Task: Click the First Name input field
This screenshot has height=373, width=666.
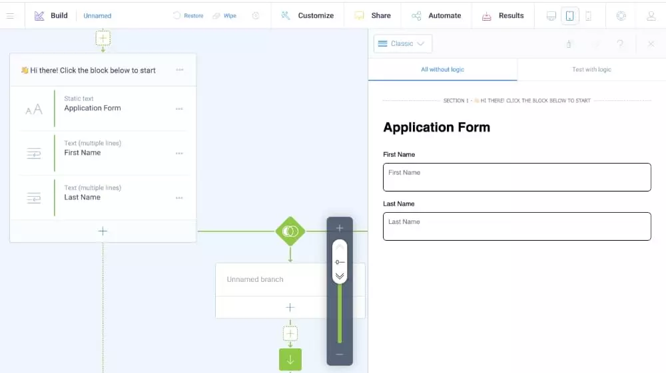Action: [517, 177]
